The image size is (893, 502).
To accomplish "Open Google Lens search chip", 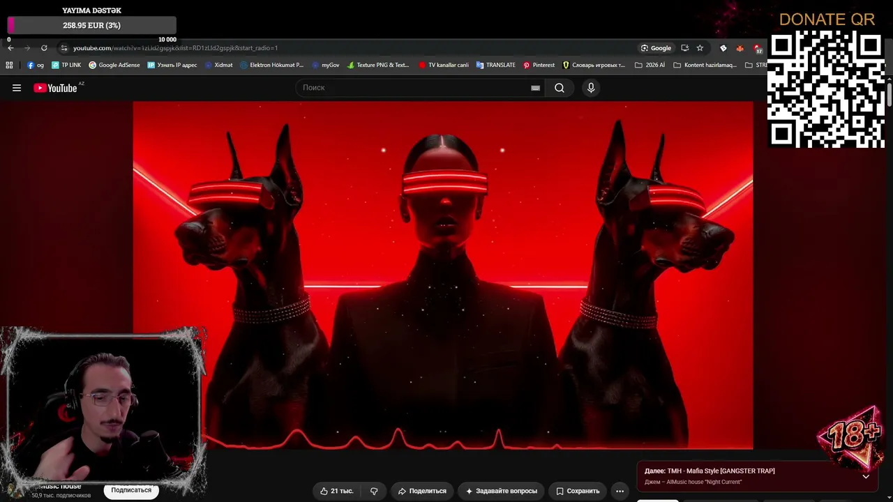I will tap(656, 48).
